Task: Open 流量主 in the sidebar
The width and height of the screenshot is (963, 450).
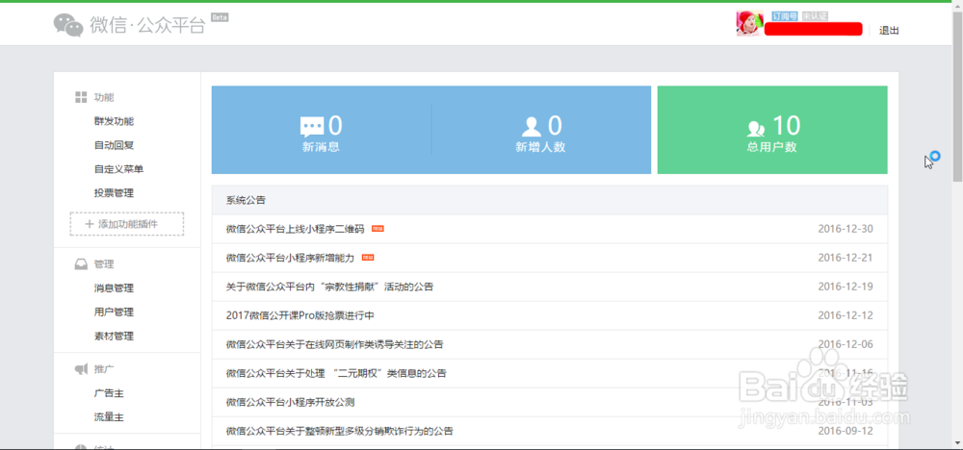Action: [109, 417]
